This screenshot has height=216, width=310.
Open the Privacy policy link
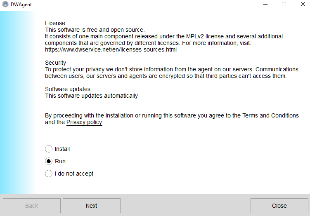pyautogui.click(x=84, y=122)
